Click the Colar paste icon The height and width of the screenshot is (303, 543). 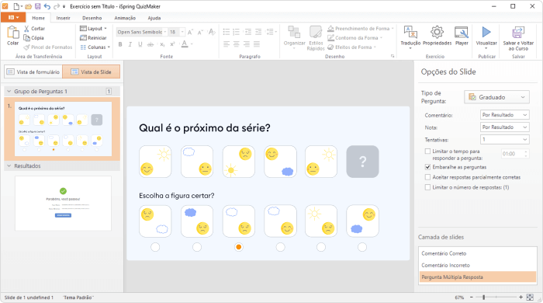tap(13, 32)
